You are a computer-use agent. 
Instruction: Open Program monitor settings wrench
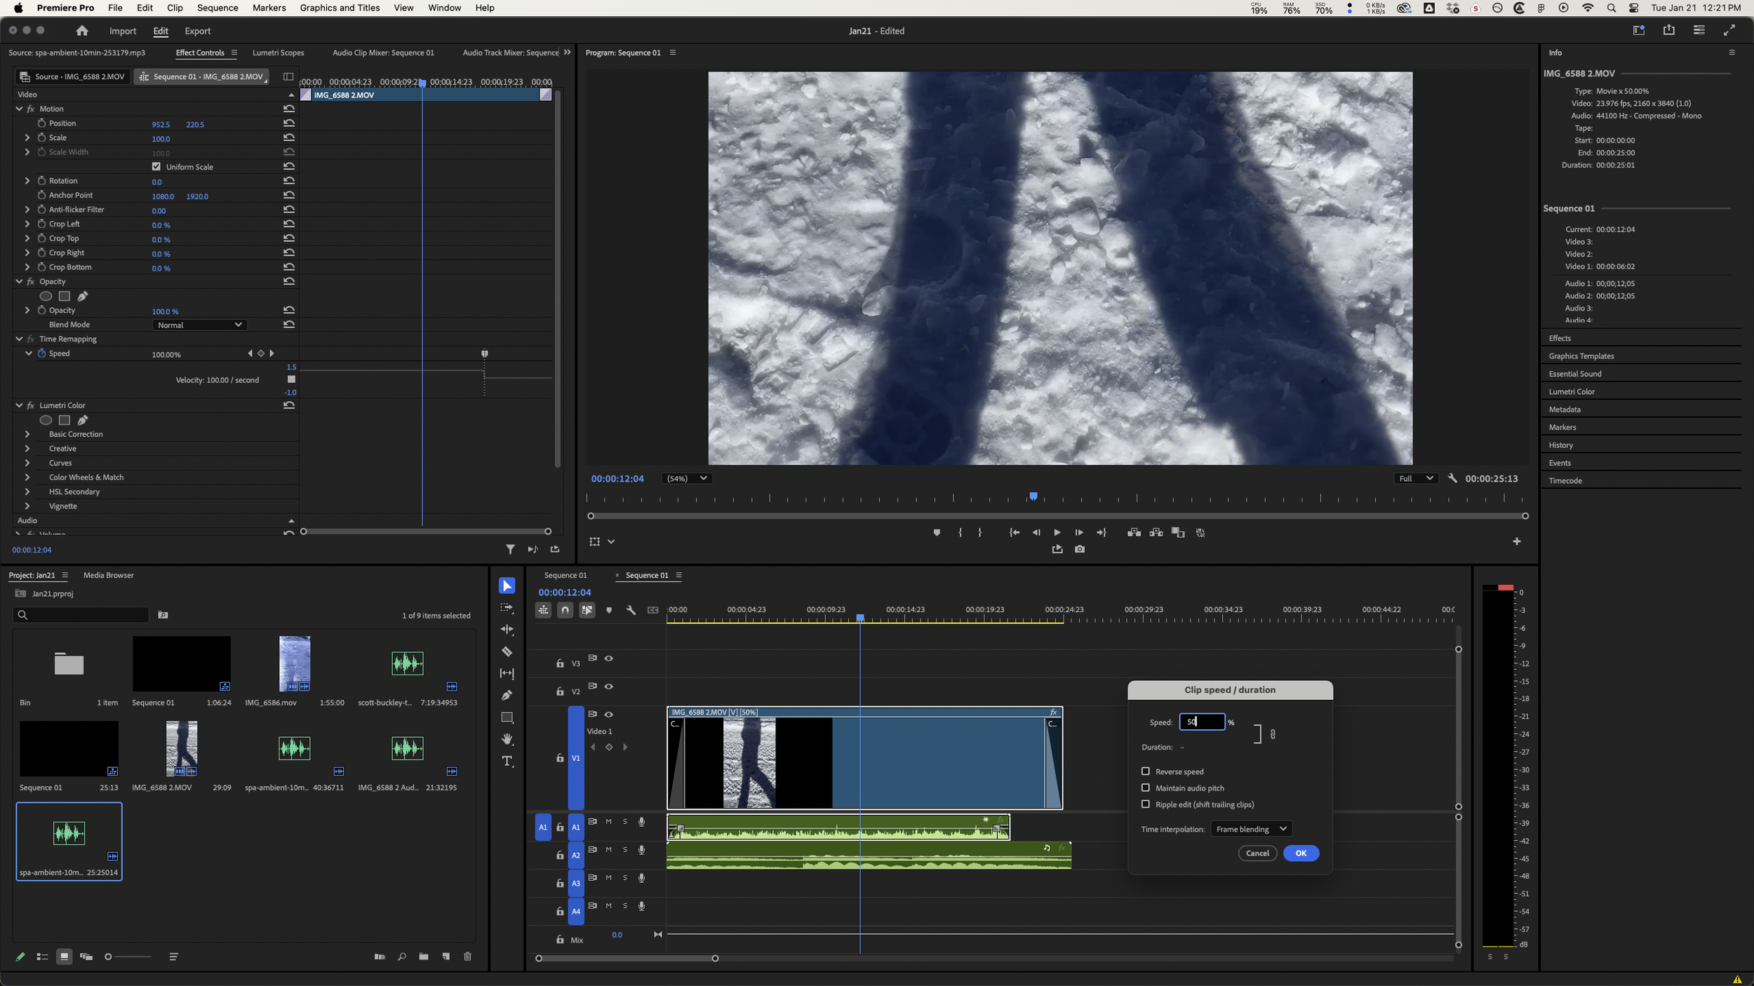[1452, 478]
